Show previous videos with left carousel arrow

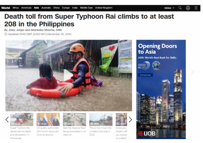tap(7, 119)
